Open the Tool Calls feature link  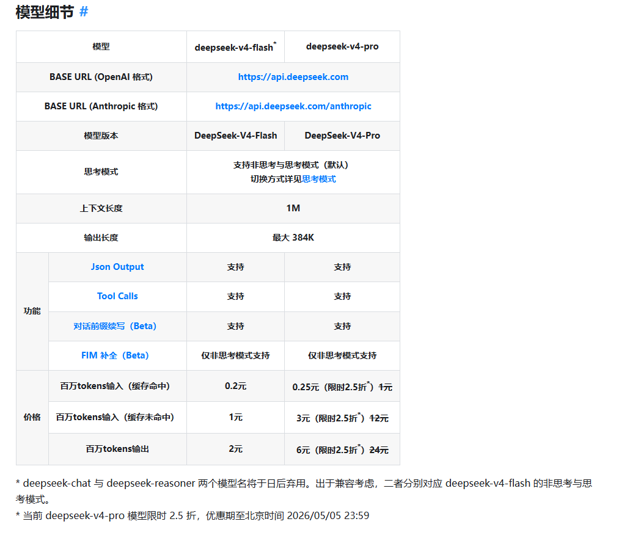coord(117,296)
